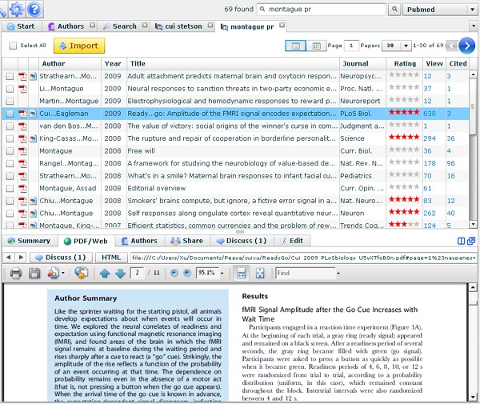The height and width of the screenshot is (404, 480).
Task: Check the Select All checkbox
Action: [13, 46]
